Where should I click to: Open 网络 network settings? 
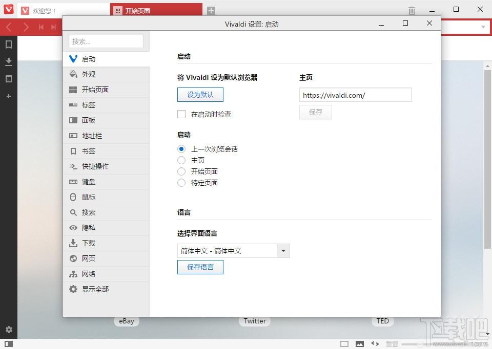coord(106,274)
